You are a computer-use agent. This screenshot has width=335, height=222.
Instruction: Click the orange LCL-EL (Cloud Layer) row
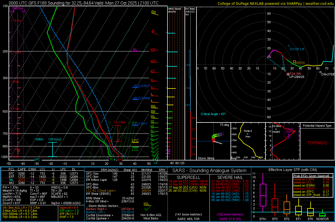click(127, 191)
